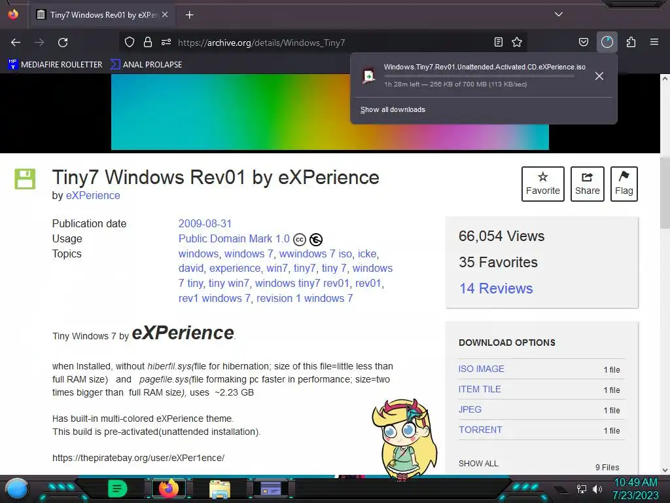This screenshot has height=503, width=670.
Task: Open the eXPerience author link
Action: click(x=93, y=195)
